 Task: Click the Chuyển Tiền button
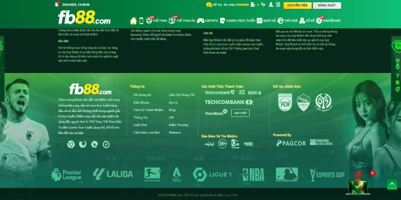[x=297, y=5]
